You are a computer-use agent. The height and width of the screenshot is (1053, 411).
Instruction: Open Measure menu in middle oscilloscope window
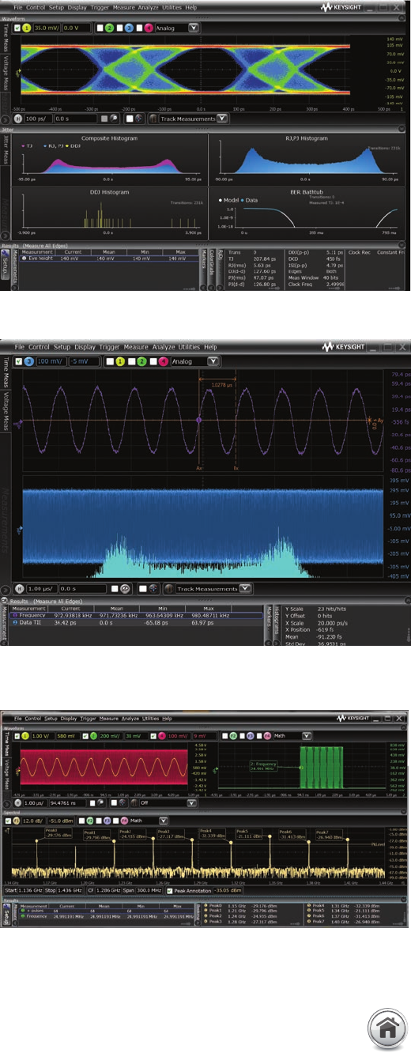(x=136, y=346)
